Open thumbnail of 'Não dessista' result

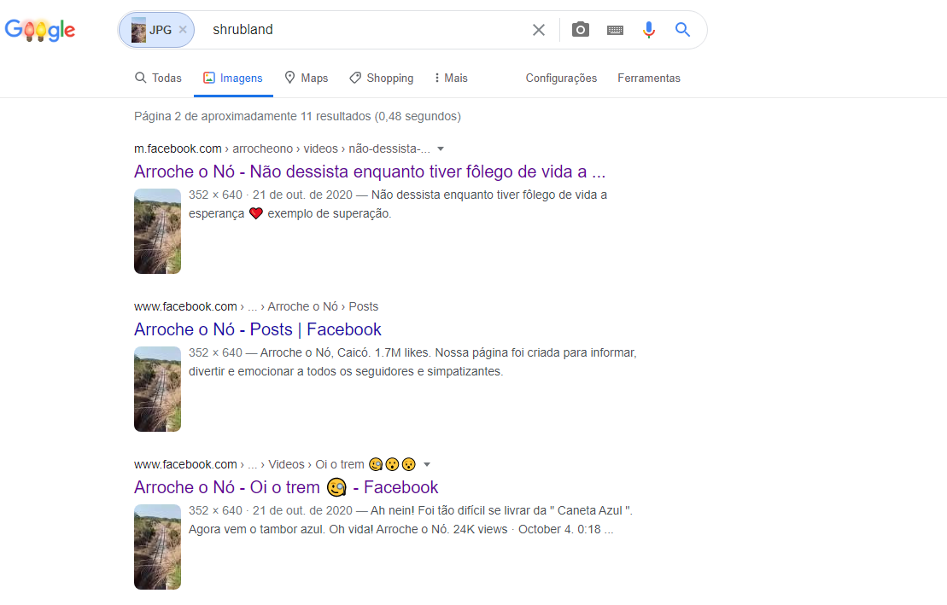click(x=158, y=231)
